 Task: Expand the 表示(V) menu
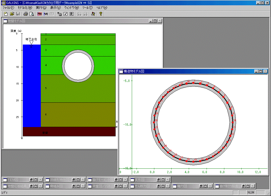click(x=55, y=8)
